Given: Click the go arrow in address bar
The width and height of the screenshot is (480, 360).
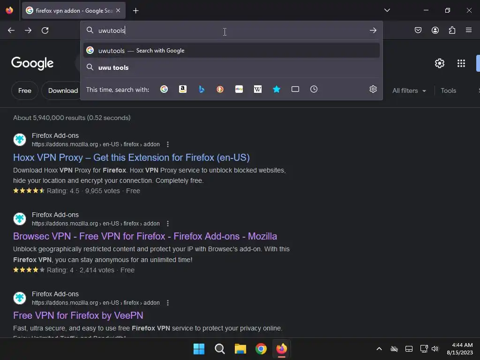Looking at the screenshot, I should pyautogui.click(x=373, y=30).
